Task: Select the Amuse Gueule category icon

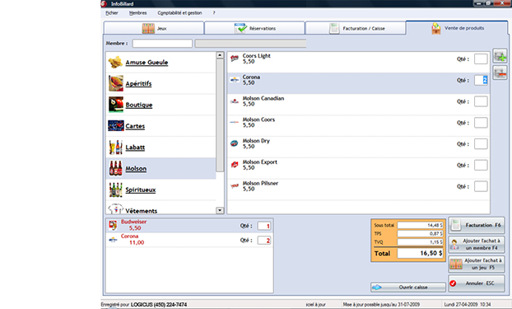Action: (115, 62)
